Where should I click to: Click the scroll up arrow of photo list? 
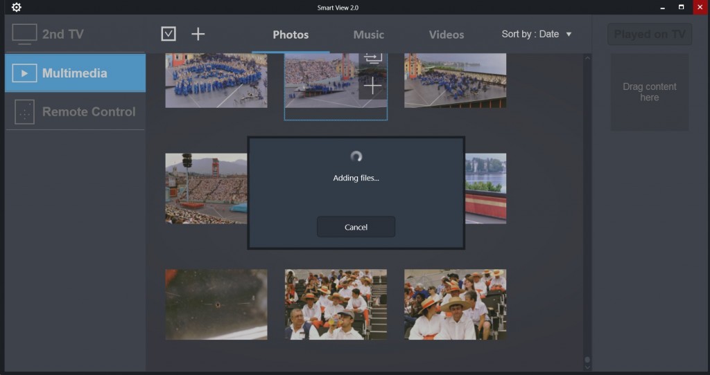587,58
